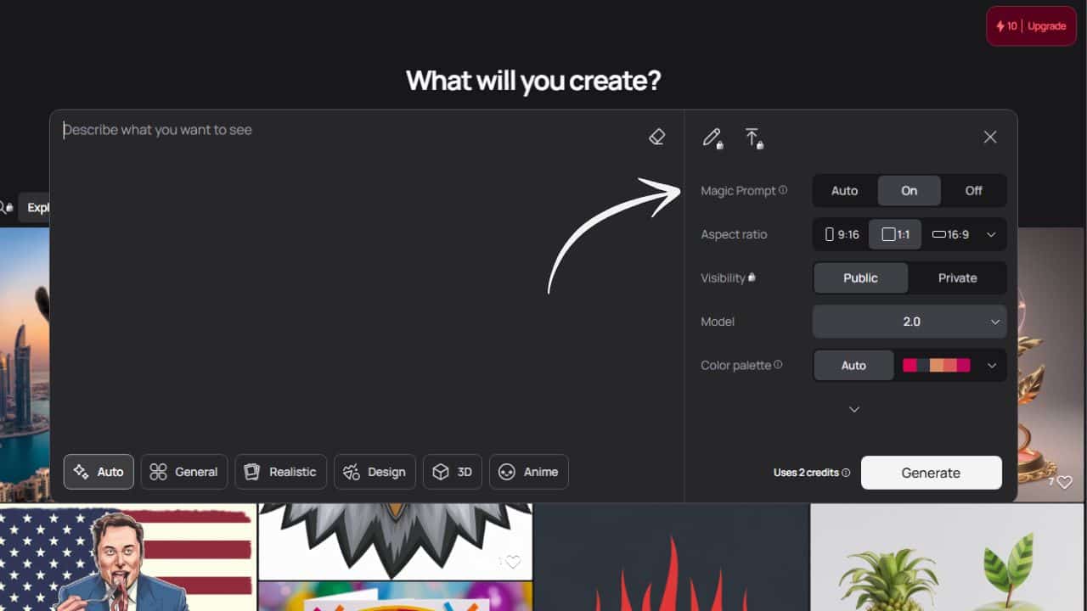Select the Design style icon
1087x611 pixels.
[x=375, y=472]
